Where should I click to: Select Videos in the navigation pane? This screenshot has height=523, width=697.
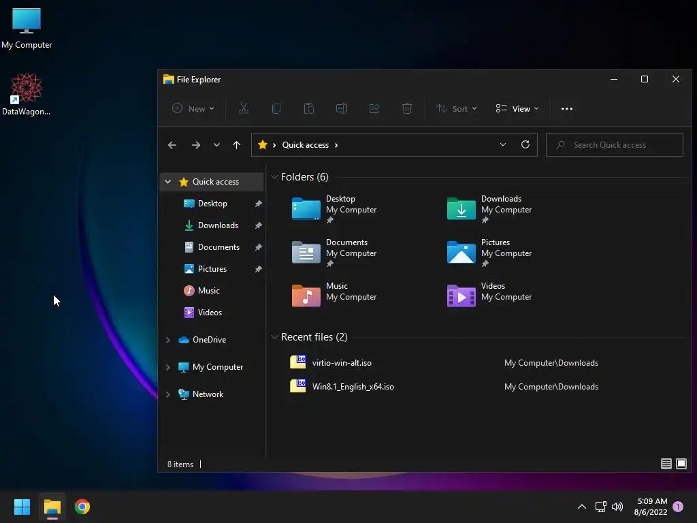click(x=210, y=312)
